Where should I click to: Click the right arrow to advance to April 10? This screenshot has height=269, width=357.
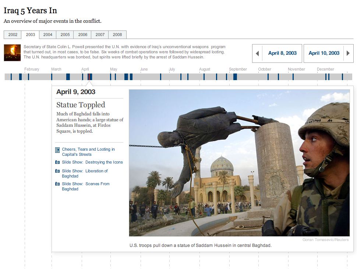coord(348,53)
